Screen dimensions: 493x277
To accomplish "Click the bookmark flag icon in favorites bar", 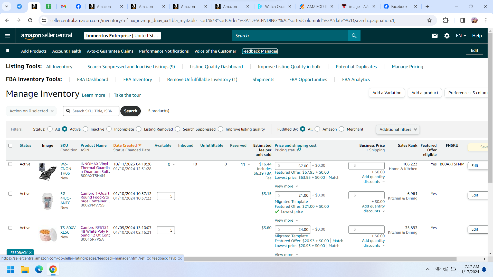I will tap(8, 51).
